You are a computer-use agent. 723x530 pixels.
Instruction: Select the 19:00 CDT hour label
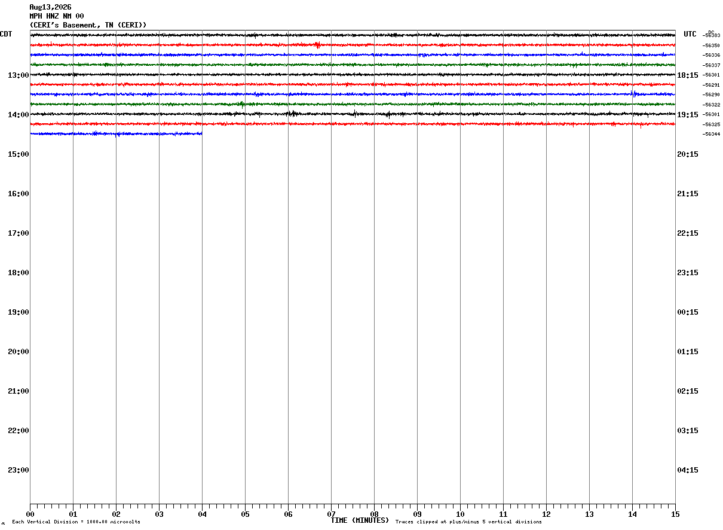[19, 312]
